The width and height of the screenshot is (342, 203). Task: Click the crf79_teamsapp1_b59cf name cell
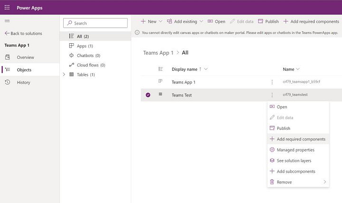tap(302, 82)
